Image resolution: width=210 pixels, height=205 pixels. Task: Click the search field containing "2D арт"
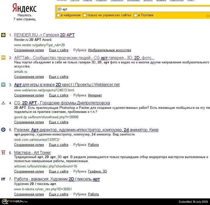coord(131,9)
